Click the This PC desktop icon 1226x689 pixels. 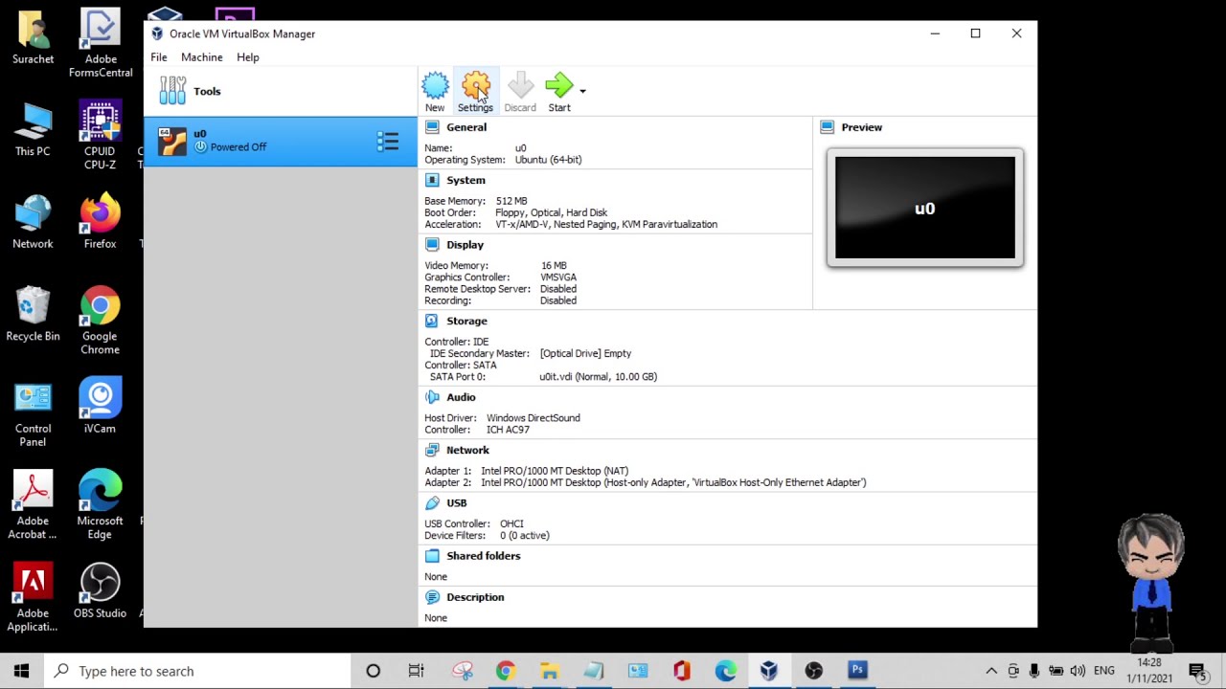tap(33, 129)
